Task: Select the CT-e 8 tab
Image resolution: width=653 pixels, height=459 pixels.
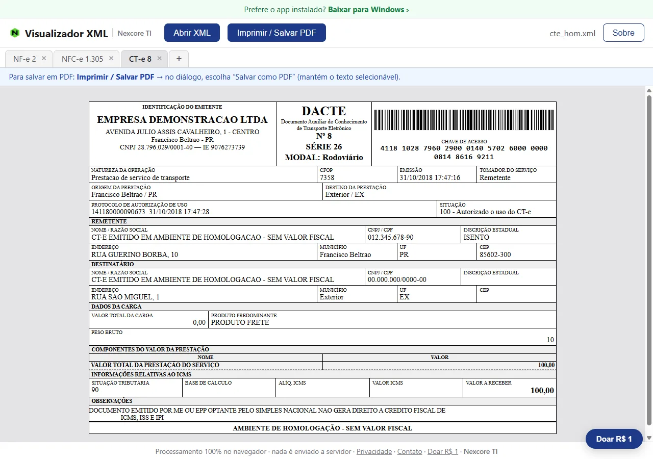Action: point(140,59)
